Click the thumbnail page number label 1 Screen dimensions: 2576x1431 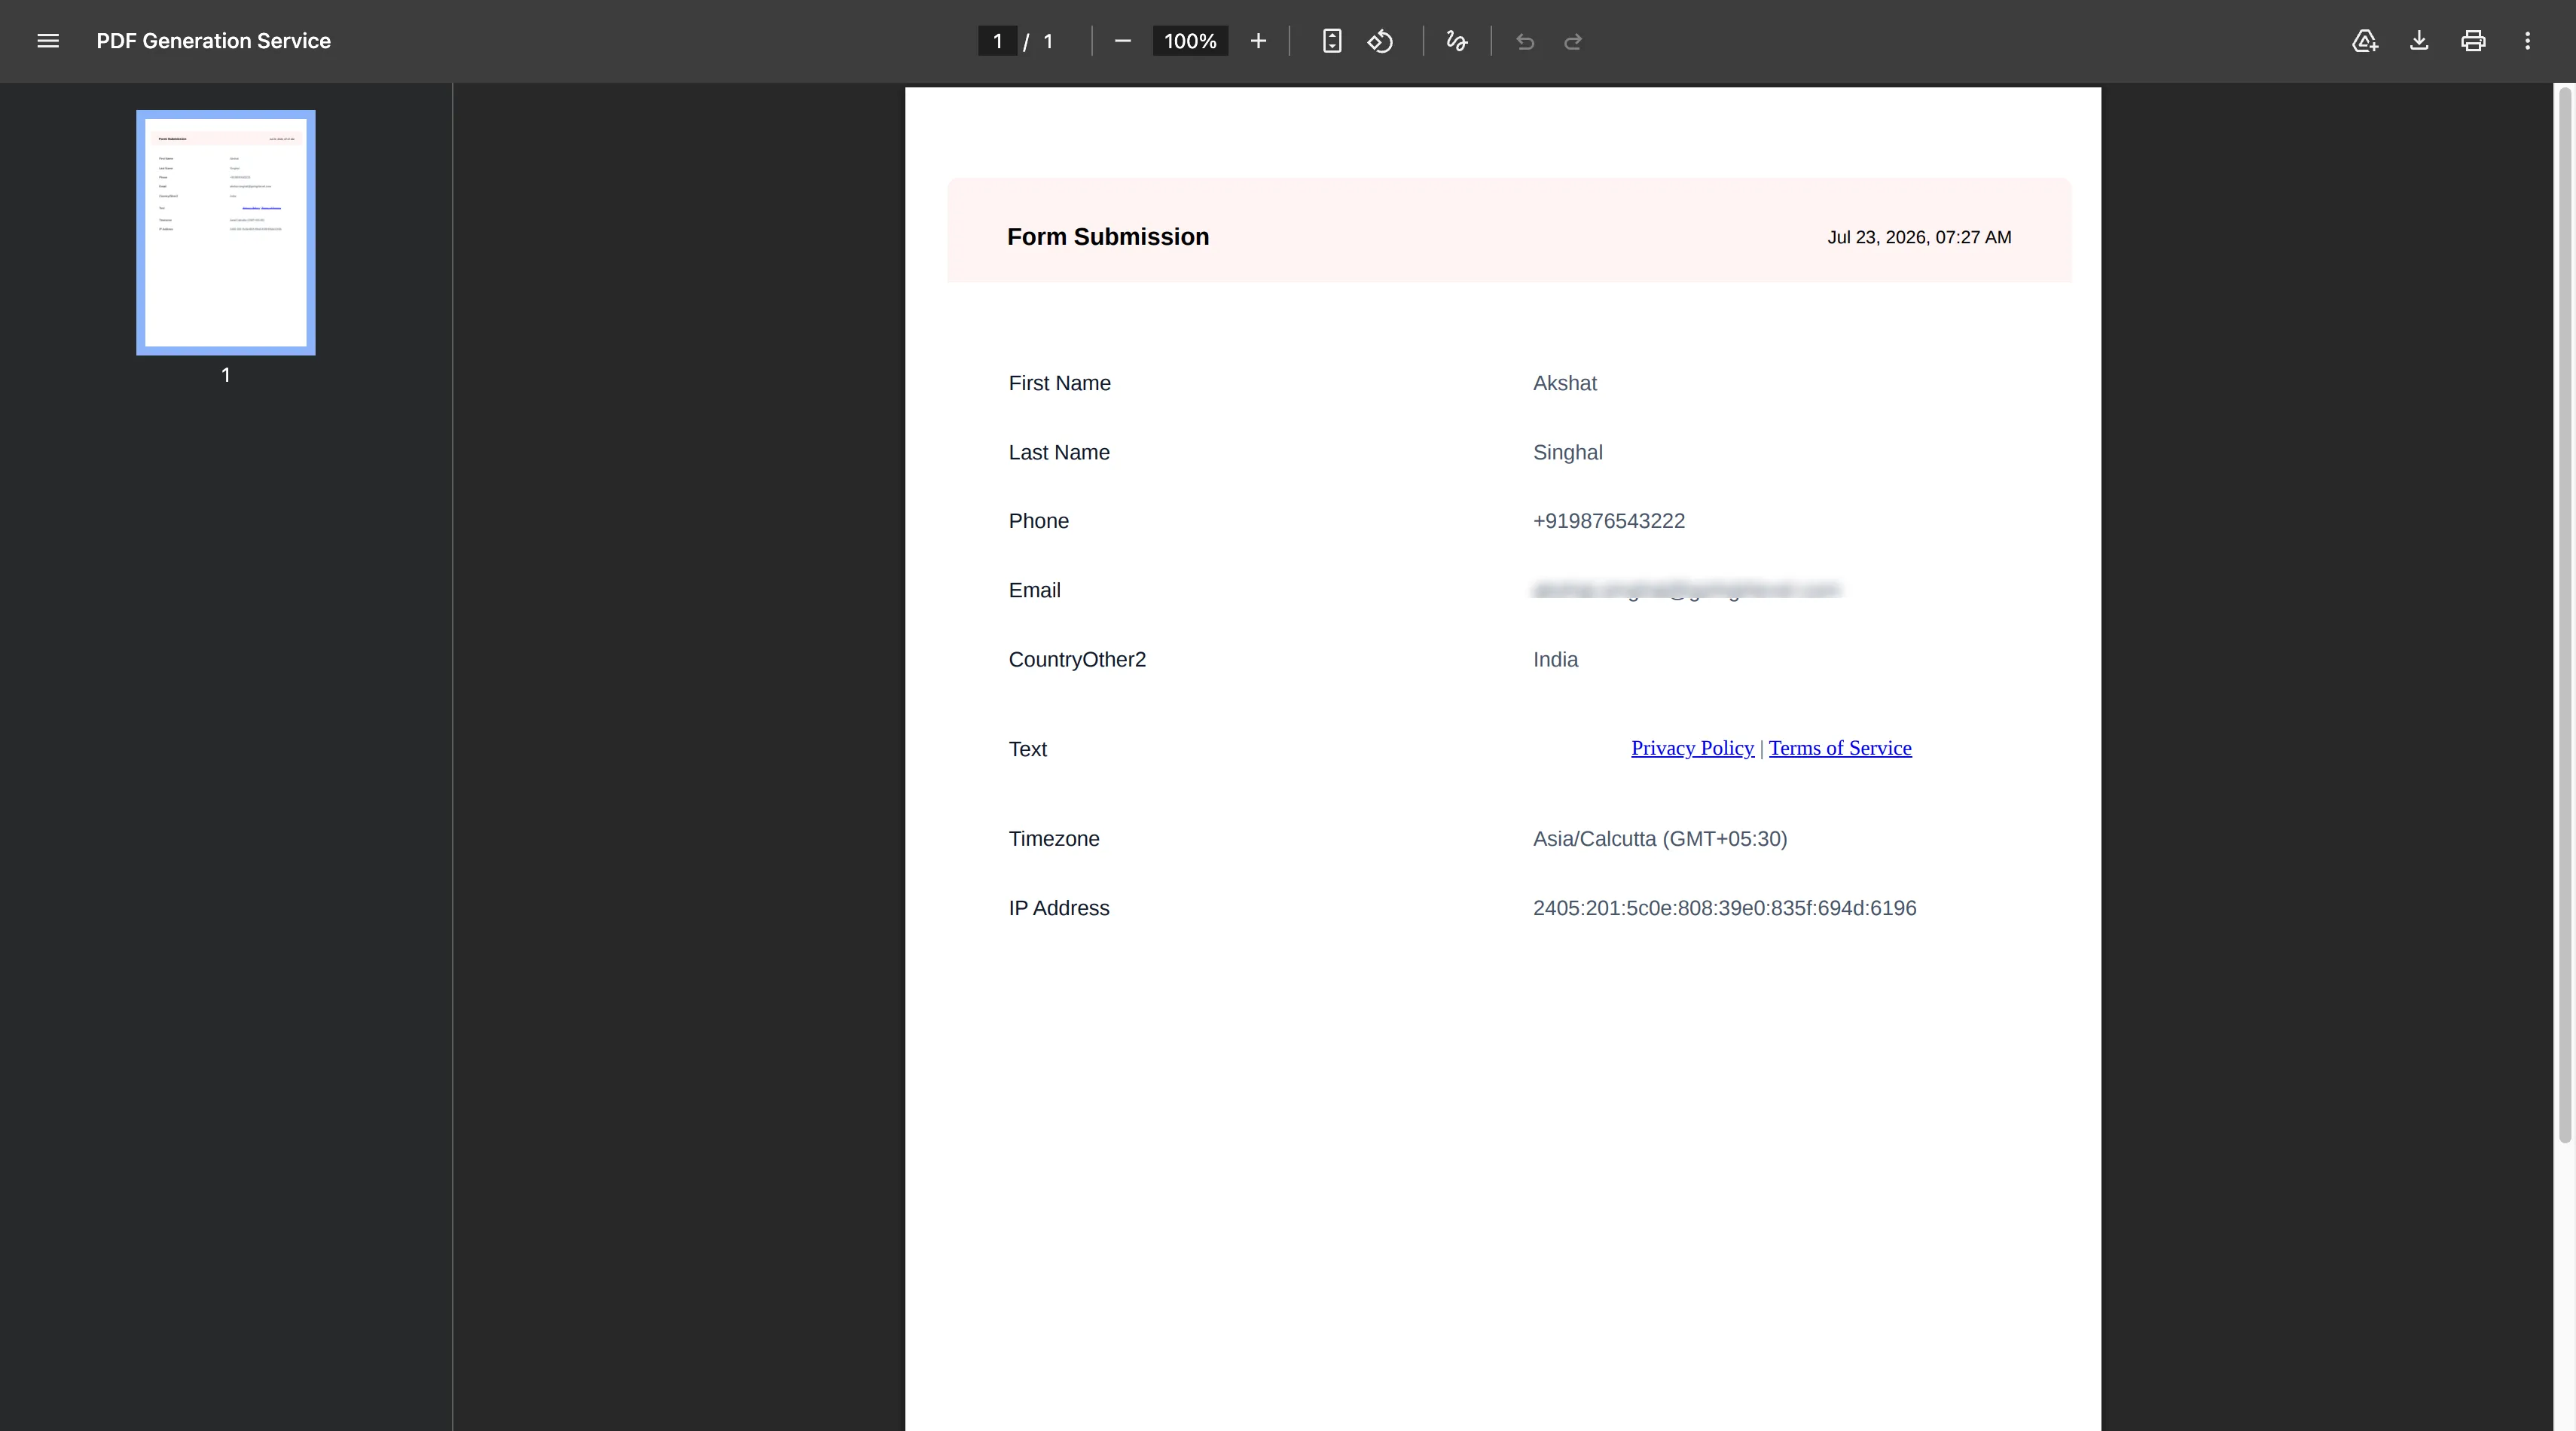tap(226, 375)
